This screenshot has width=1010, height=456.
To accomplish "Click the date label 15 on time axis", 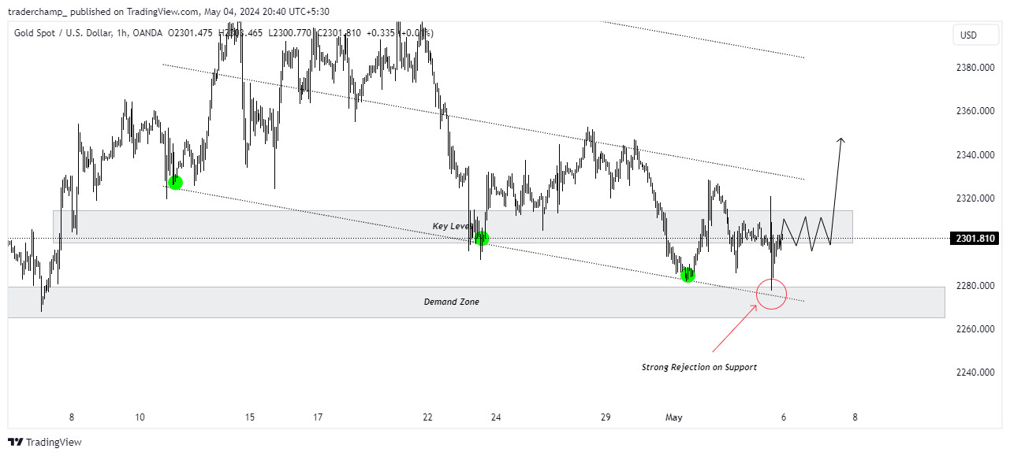I will pos(248,417).
